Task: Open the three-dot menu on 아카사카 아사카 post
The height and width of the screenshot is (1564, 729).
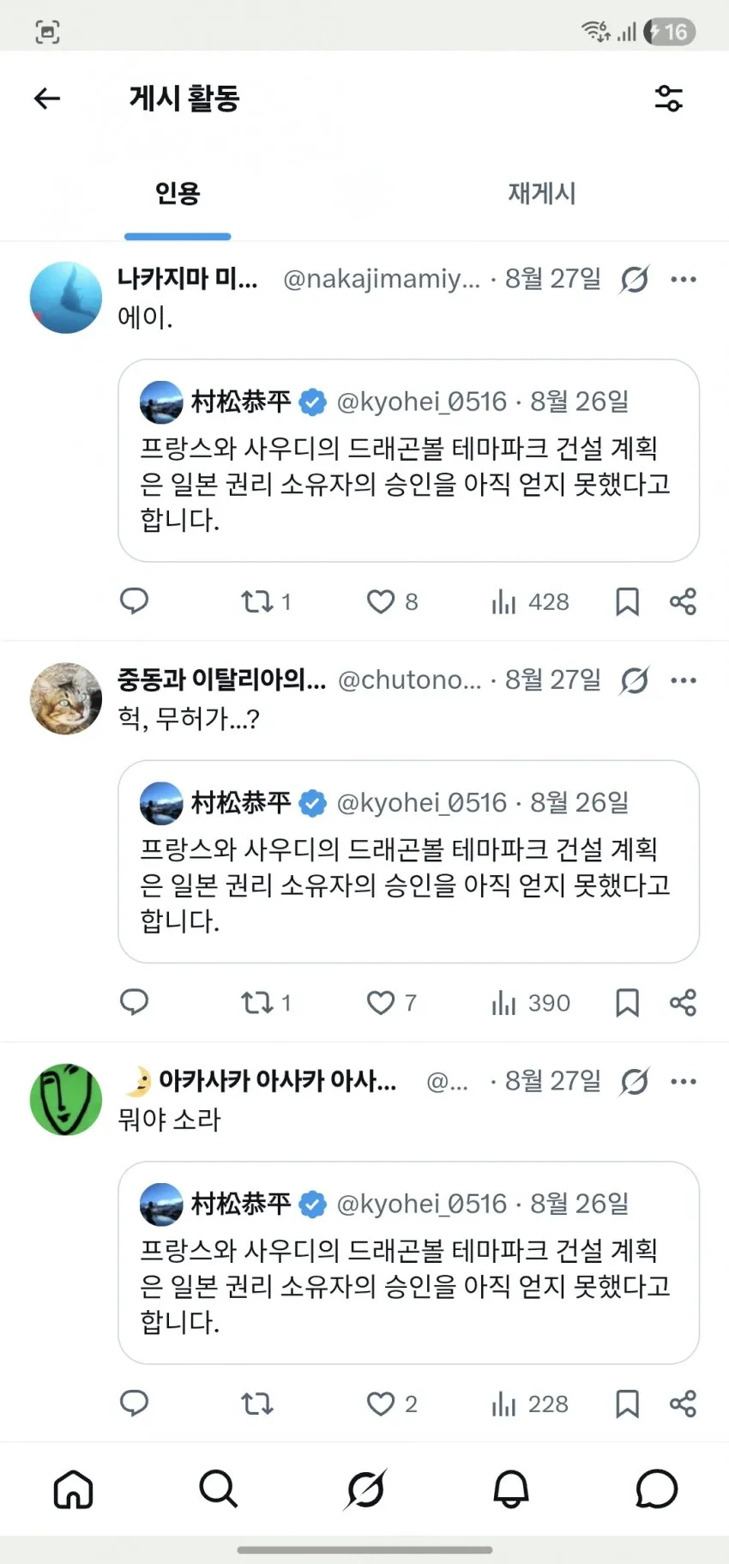Action: click(x=684, y=1081)
